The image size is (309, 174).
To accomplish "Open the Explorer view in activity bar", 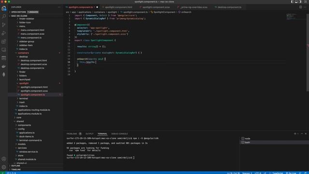I will 4,8.
